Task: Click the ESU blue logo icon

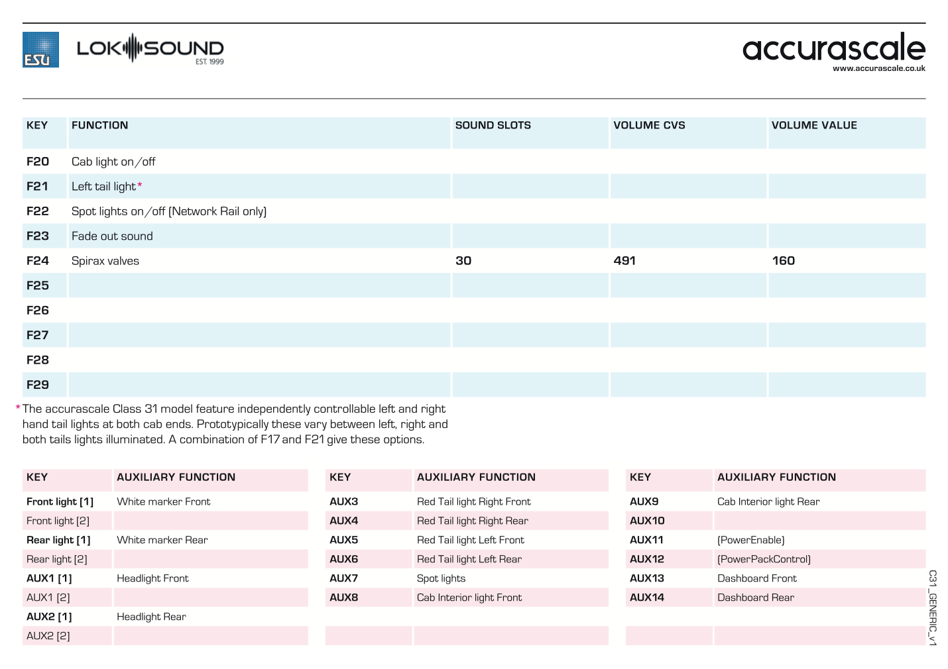Action: tap(40, 50)
